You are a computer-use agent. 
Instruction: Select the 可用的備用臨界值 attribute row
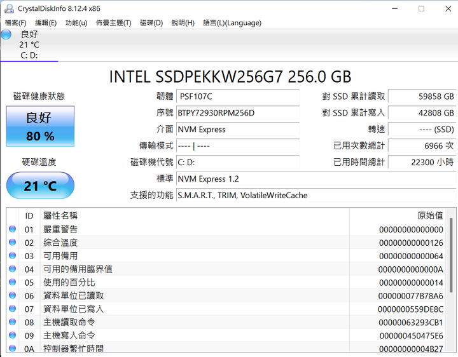click(226, 269)
